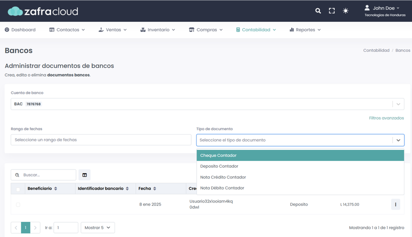This screenshot has width=412, height=237.
Task: Select Nota Crédito Contador option
Action: point(223,177)
